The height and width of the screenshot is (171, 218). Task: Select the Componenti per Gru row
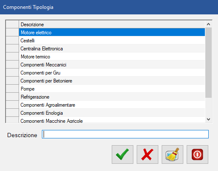(112, 72)
